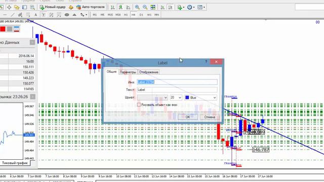Click the Новый ордер button
The image size is (324, 182).
point(53,7)
